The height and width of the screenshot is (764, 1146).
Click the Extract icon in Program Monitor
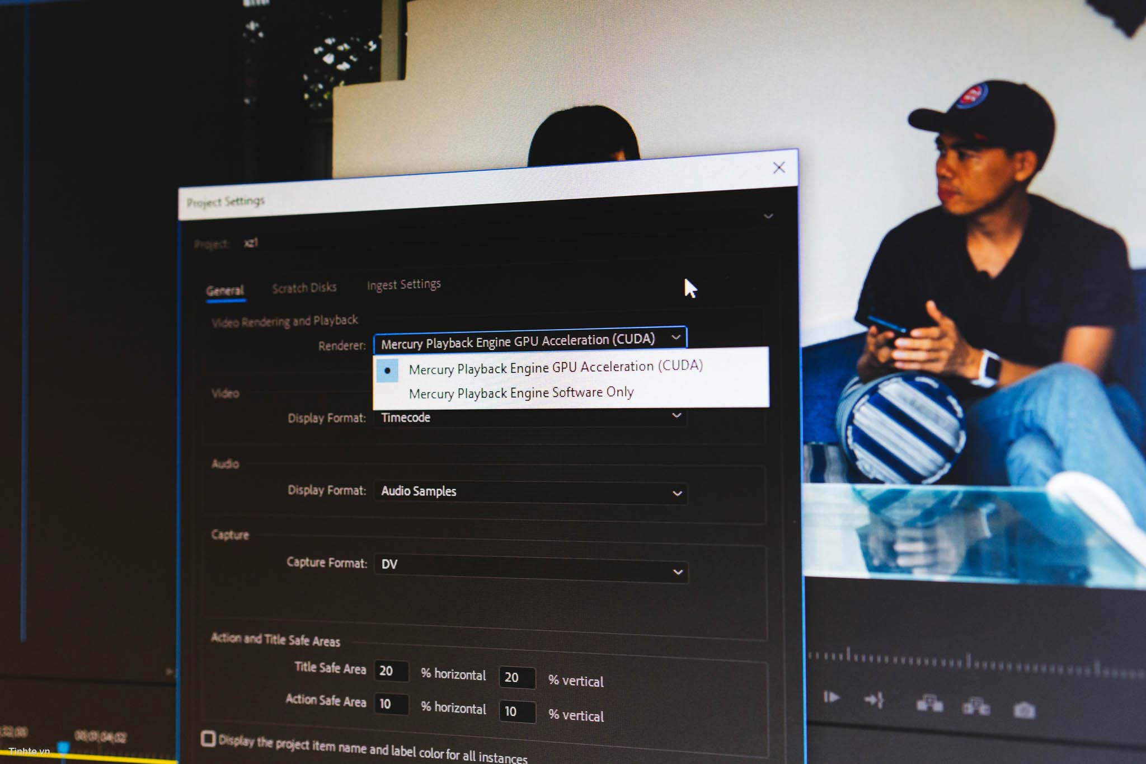click(976, 706)
